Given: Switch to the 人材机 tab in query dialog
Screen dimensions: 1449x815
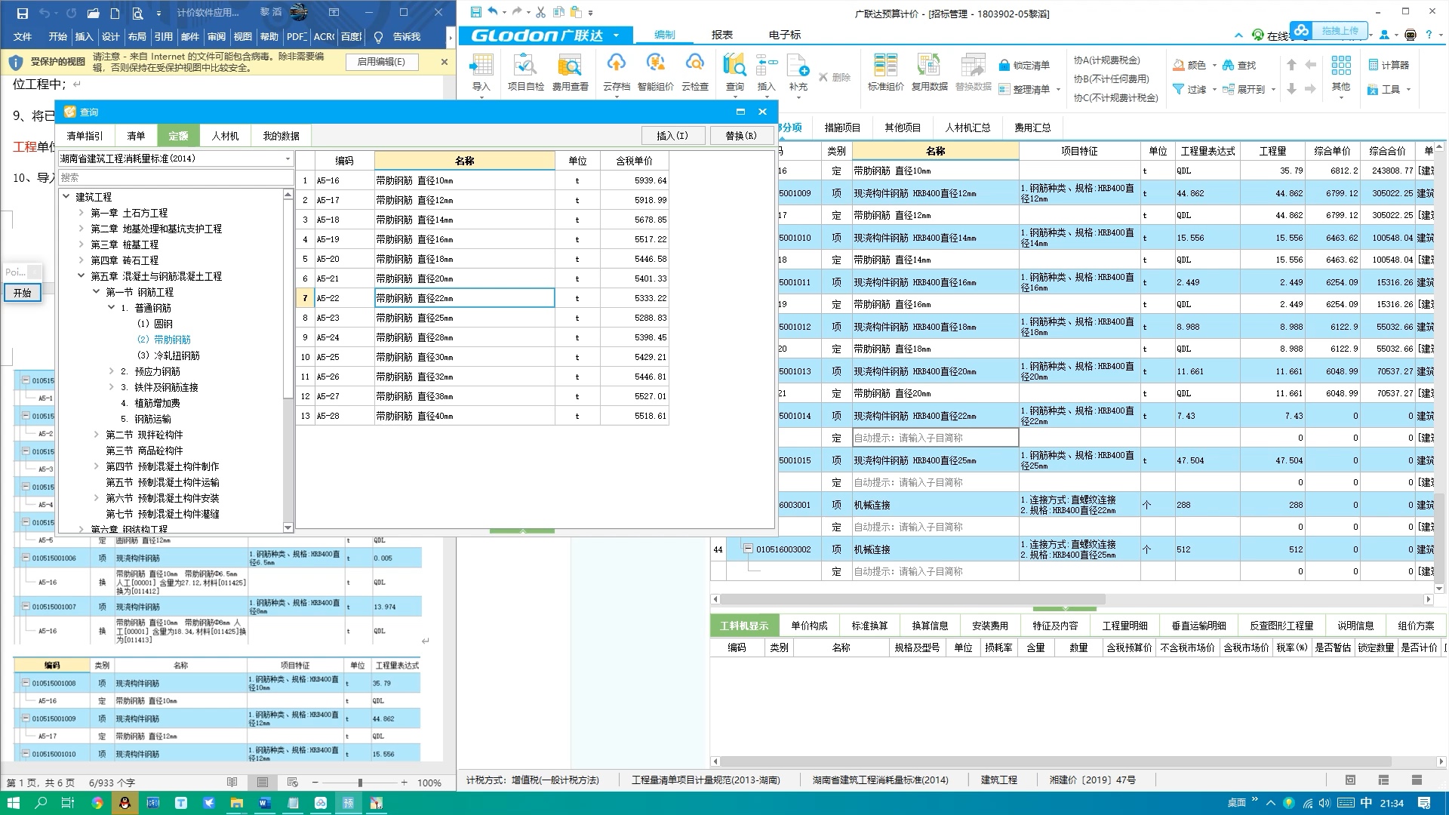Looking at the screenshot, I should (x=225, y=136).
